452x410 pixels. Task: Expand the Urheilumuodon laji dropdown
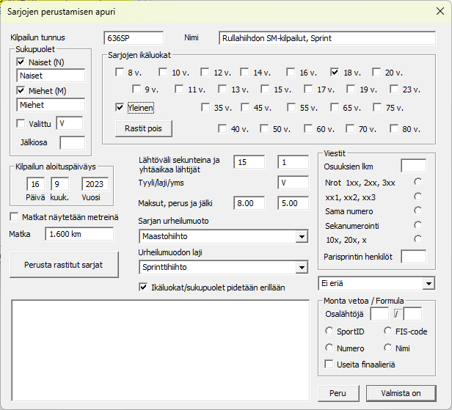coord(301,268)
